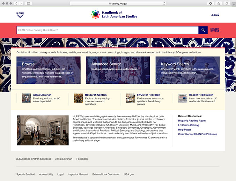Click the Reader Registration card icon
This screenshot has width=236, height=181.
183,98
